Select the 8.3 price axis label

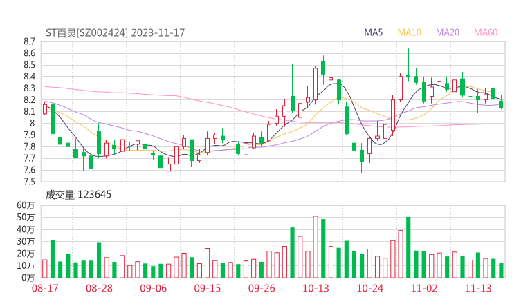point(29,88)
